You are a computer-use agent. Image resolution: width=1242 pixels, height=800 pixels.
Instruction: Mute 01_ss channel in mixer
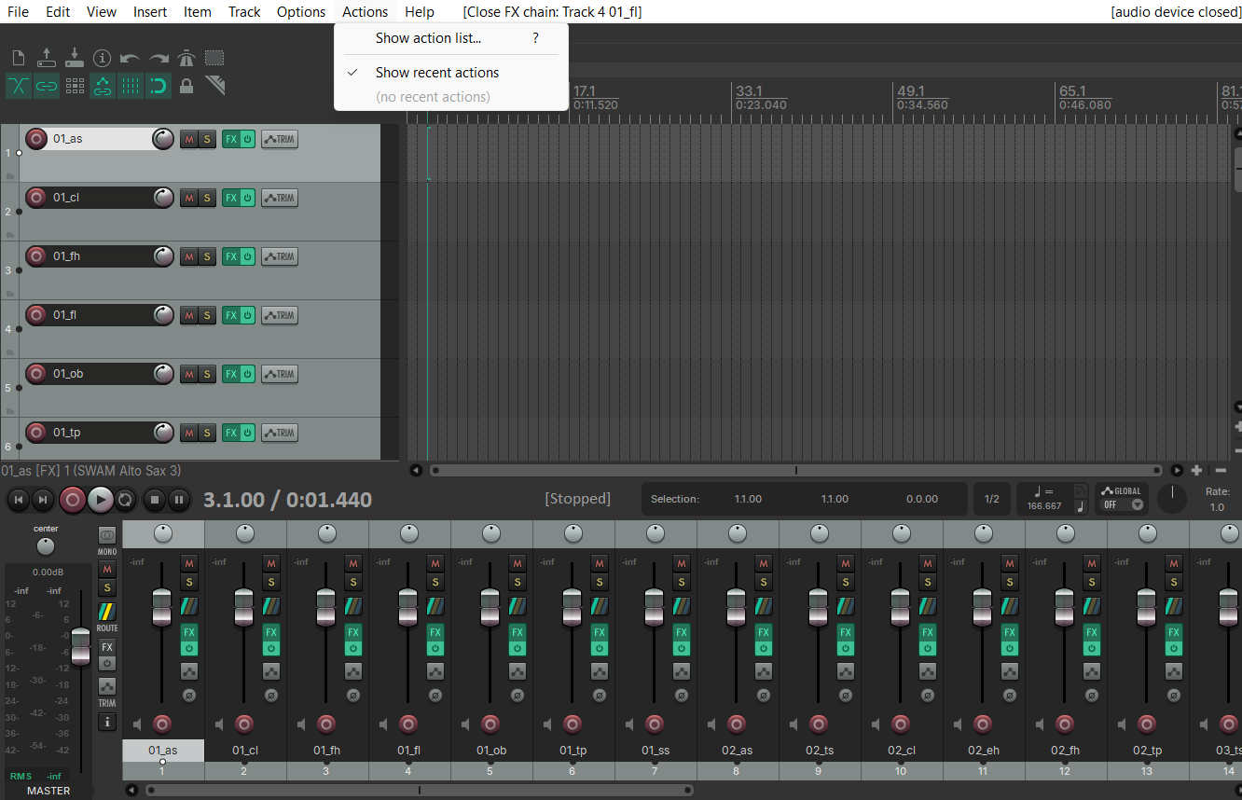click(682, 563)
